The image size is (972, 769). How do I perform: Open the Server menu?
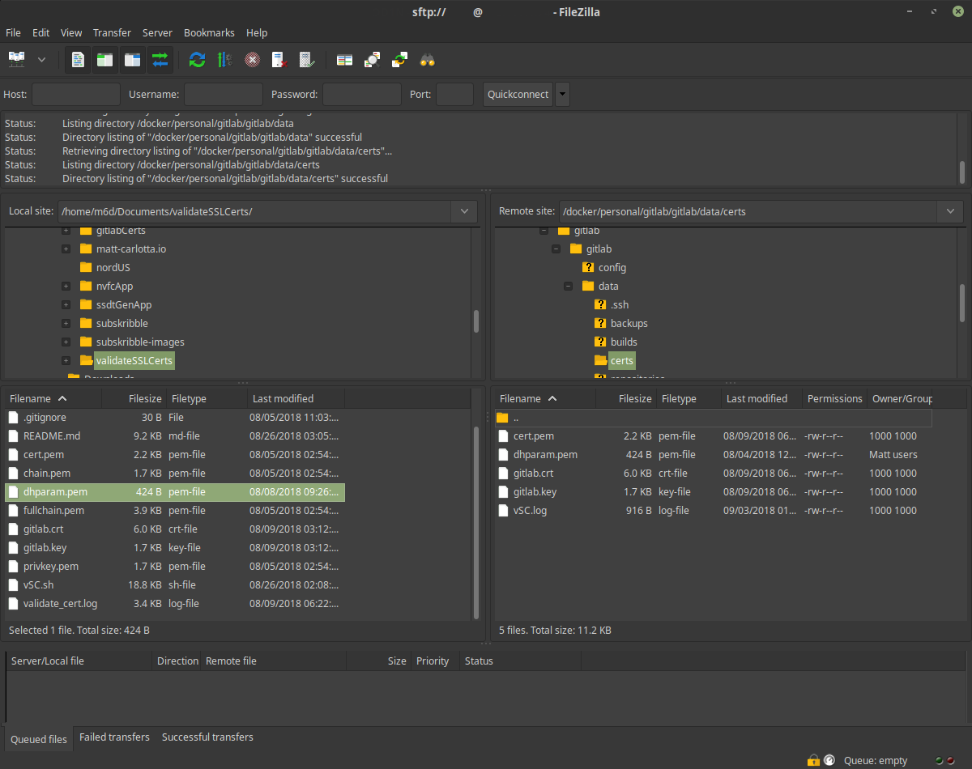point(157,33)
